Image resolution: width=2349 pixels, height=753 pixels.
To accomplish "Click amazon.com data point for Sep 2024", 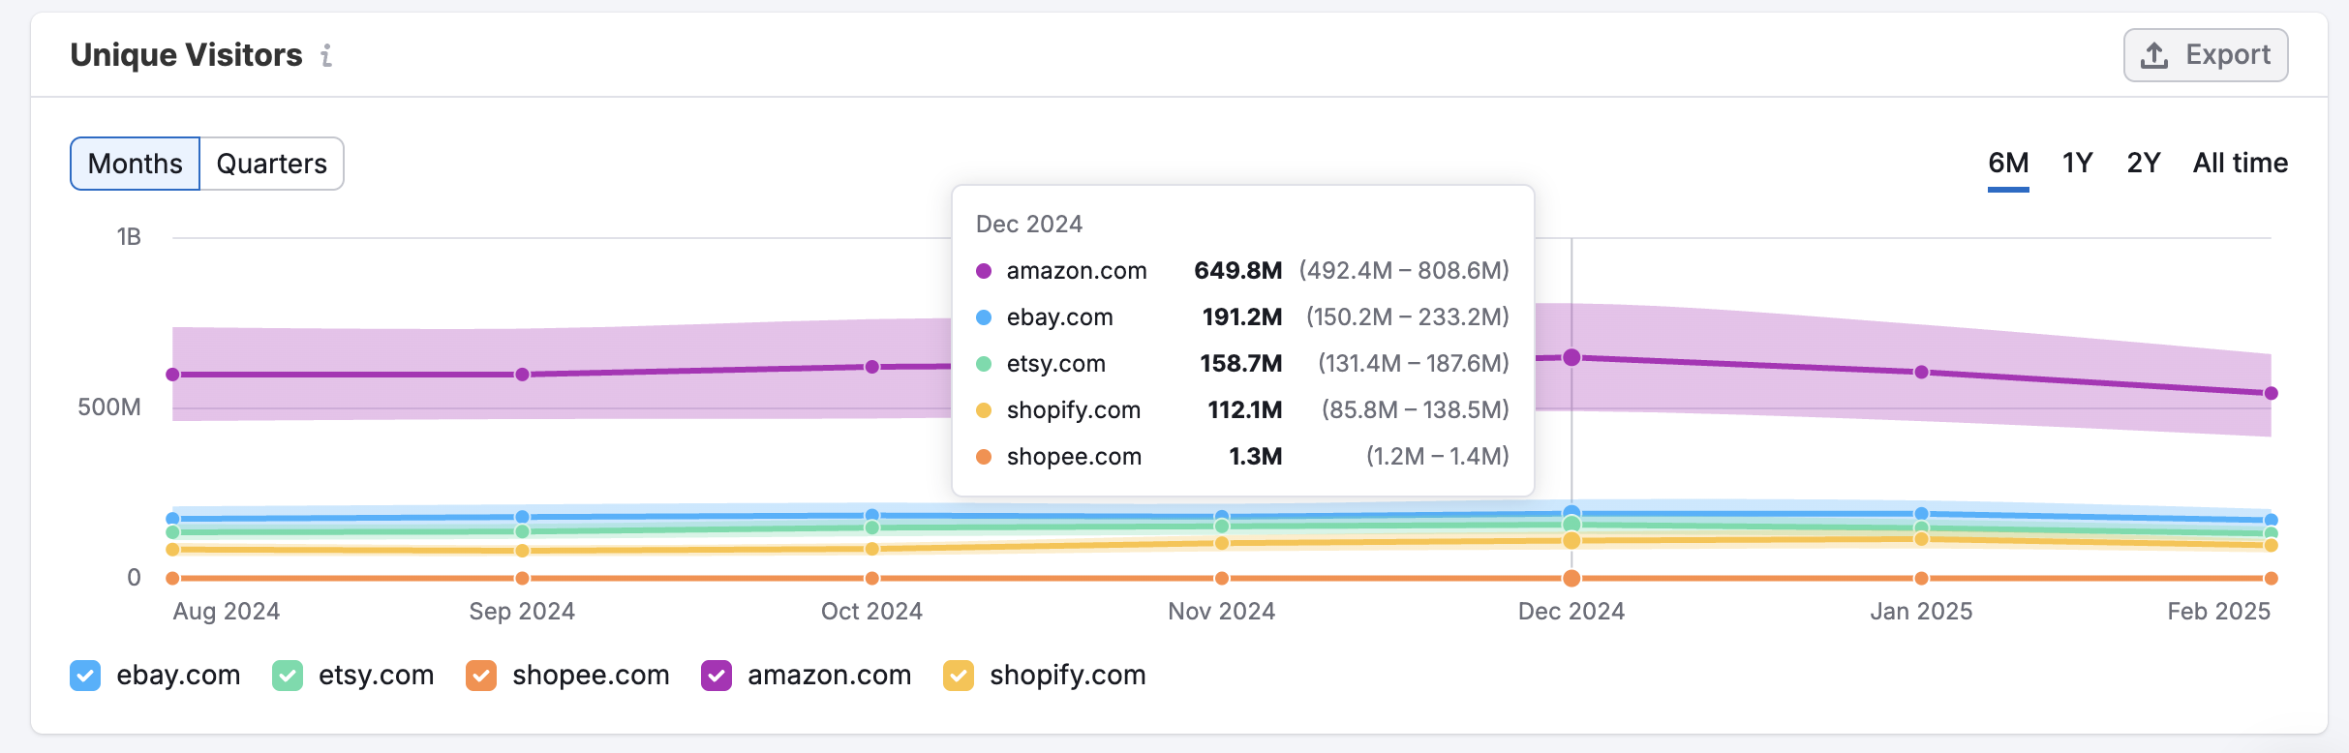I will (x=522, y=375).
